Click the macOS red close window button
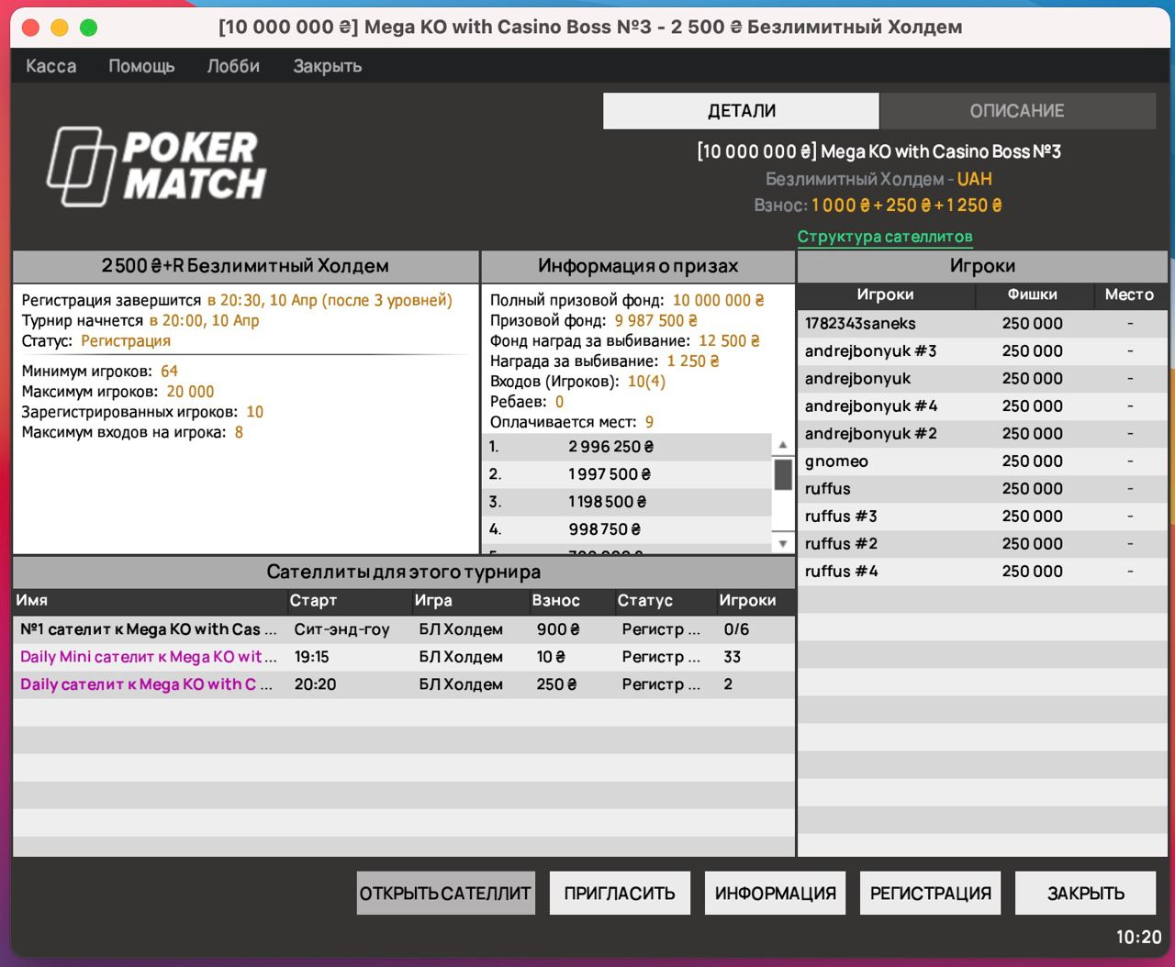This screenshot has height=967, width=1175. pos(30,28)
